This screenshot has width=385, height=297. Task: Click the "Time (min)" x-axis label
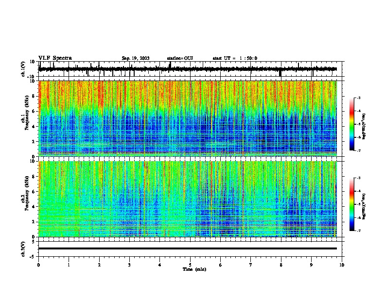pyautogui.click(x=194, y=269)
